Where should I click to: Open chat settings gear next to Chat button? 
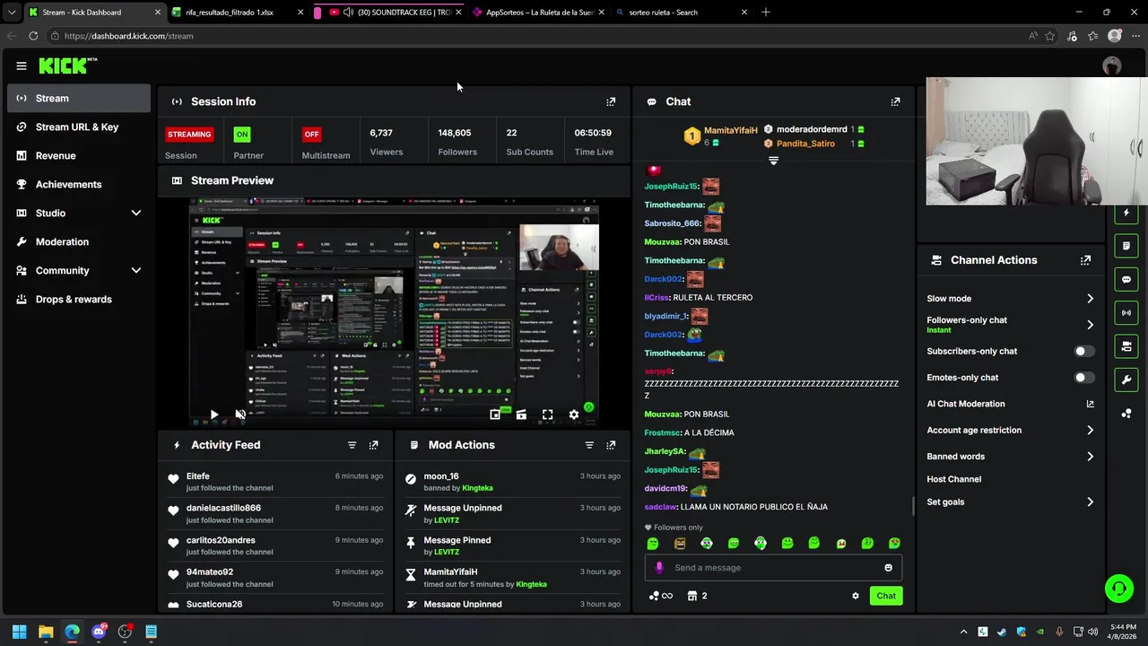click(855, 596)
